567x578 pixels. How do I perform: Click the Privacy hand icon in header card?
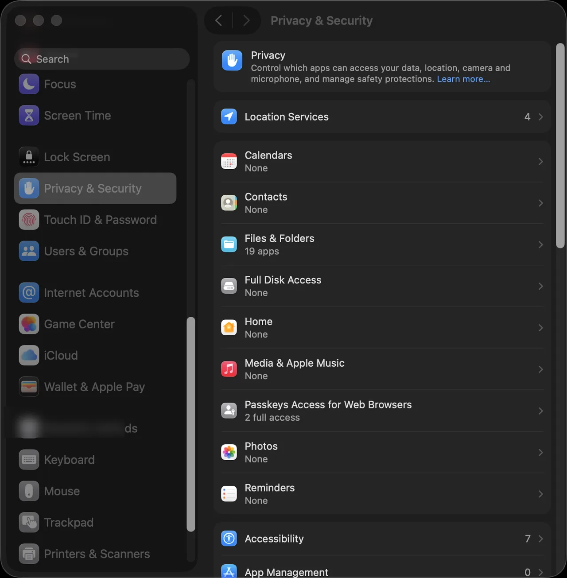[x=232, y=61]
